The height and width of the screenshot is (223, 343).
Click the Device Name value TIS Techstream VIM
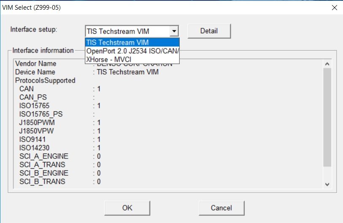click(128, 72)
